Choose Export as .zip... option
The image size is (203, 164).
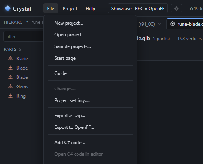90,116
